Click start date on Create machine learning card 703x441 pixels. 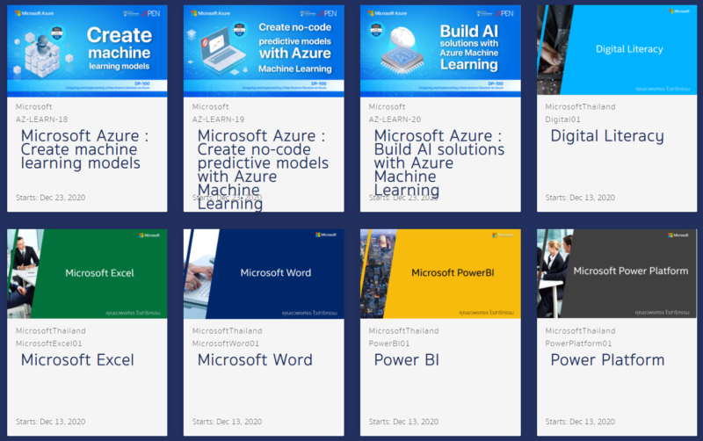pos(51,197)
